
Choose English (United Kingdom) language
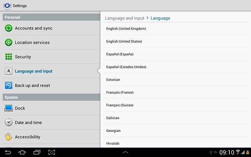(176, 29)
